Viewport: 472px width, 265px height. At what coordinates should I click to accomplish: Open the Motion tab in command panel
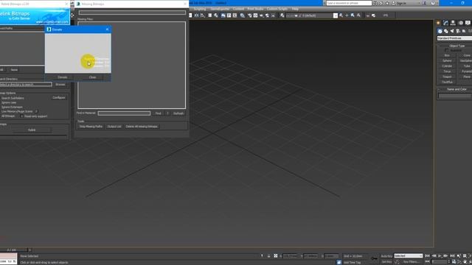[x=460, y=23]
